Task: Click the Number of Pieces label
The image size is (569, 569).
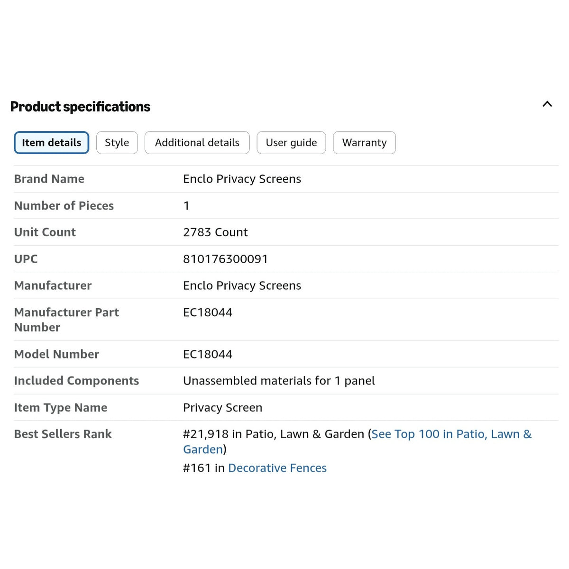Action: [x=64, y=206]
